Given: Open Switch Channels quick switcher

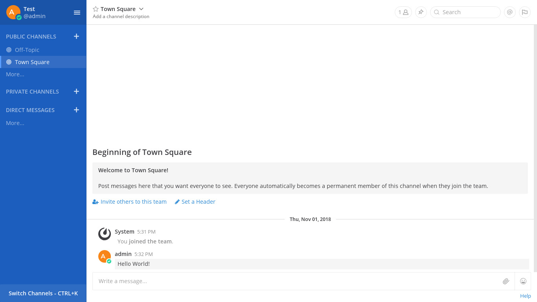Looking at the screenshot, I should (x=43, y=293).
